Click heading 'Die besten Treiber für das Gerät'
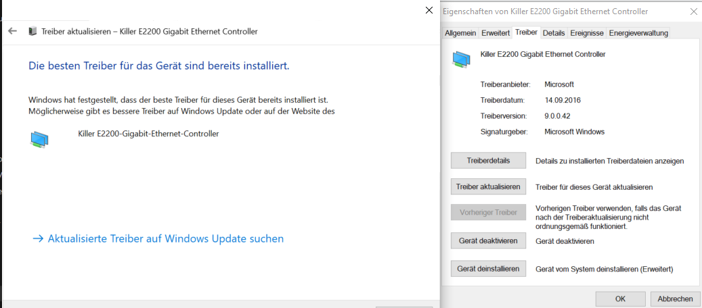 [x=159, y=66]
